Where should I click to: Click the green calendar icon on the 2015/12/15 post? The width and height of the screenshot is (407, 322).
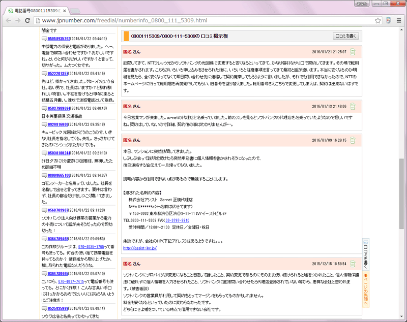353,264
